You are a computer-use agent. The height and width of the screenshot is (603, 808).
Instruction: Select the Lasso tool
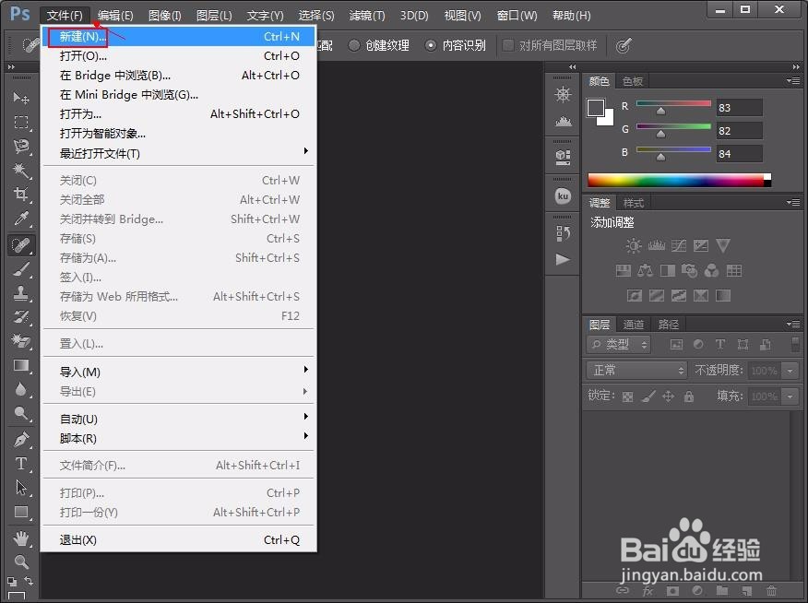coord(21,147)
